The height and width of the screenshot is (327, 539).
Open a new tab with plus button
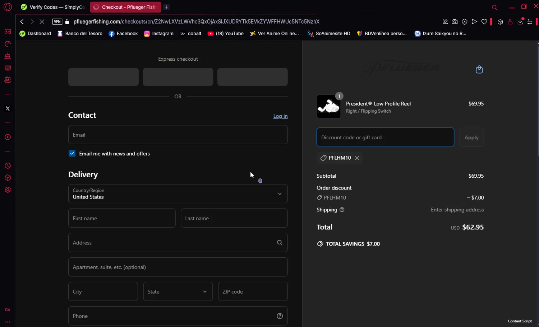(x=166, y=7)
